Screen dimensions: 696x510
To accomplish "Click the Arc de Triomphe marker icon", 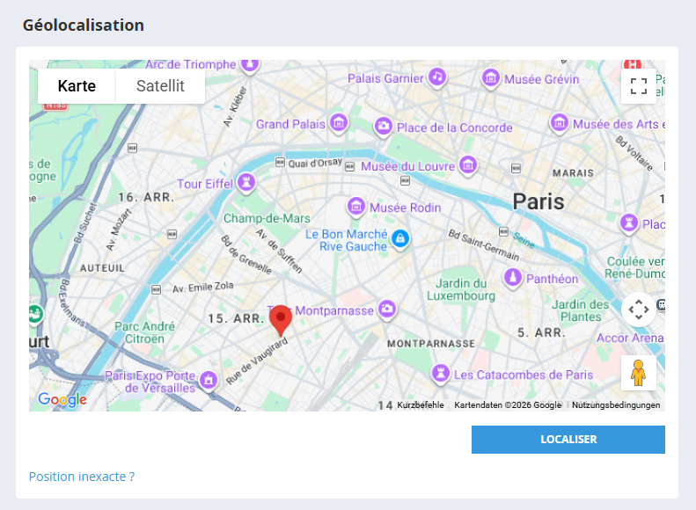I will point(250,65).
